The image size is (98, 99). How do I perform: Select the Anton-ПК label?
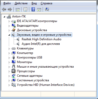19,16
